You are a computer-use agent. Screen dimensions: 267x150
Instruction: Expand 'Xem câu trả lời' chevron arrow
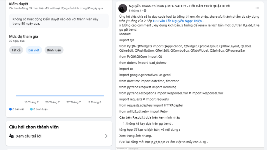pyautogui.click(x=106, y=136)
